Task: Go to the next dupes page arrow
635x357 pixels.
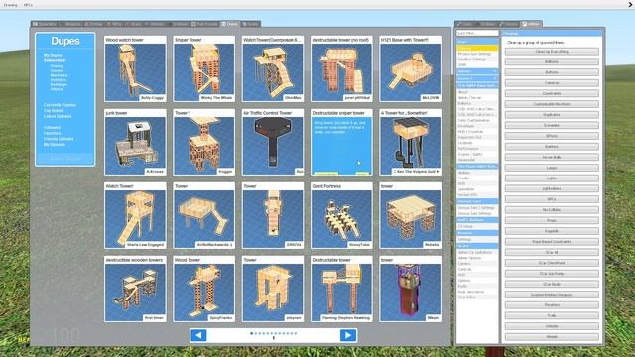Action: tap(348, 335)
